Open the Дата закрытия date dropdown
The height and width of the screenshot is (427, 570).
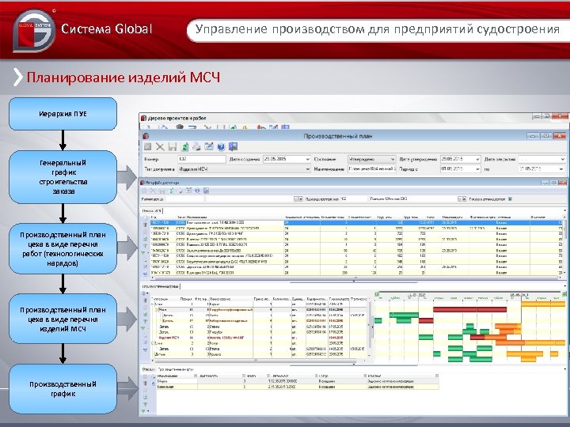pyautogui.click(x=563, y=159)
